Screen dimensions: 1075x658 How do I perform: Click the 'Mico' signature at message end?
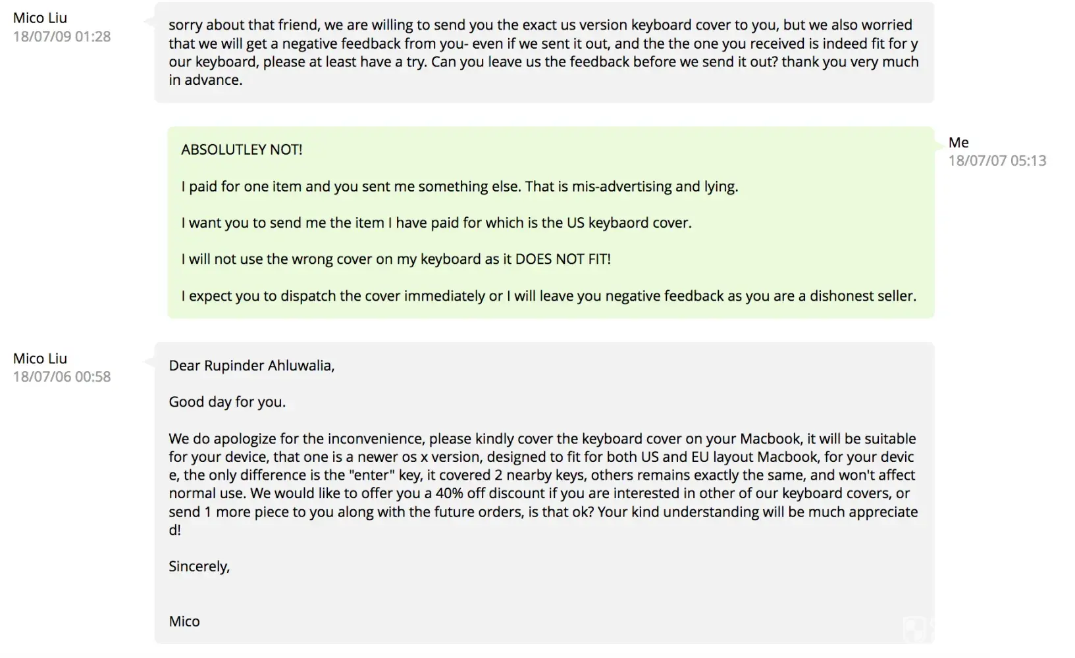coord(184,622)
